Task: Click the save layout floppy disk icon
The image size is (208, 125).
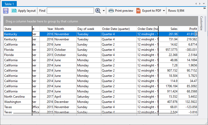Action: pos(6,11)
